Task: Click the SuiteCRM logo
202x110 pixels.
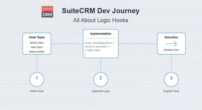Action: coord(47,12)
